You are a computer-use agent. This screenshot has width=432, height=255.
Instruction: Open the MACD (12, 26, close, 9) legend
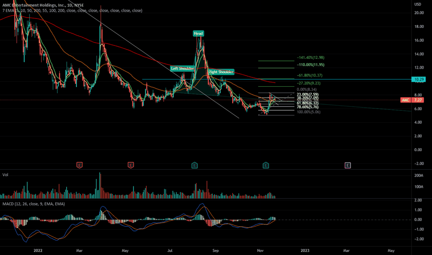point(34,204)
